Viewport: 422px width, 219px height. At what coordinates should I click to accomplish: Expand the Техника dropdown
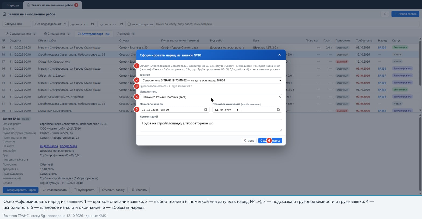click(211, 80)
